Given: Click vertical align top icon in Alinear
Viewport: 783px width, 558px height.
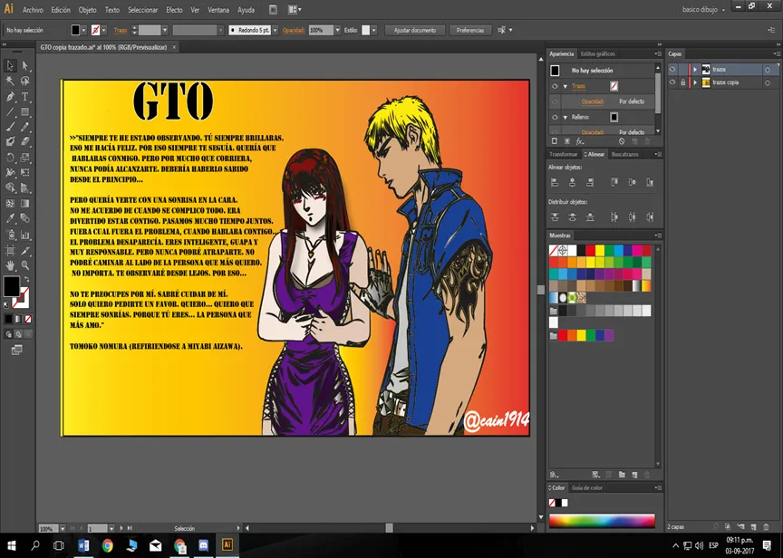Looking at the screenshot, I should [614, 183].
